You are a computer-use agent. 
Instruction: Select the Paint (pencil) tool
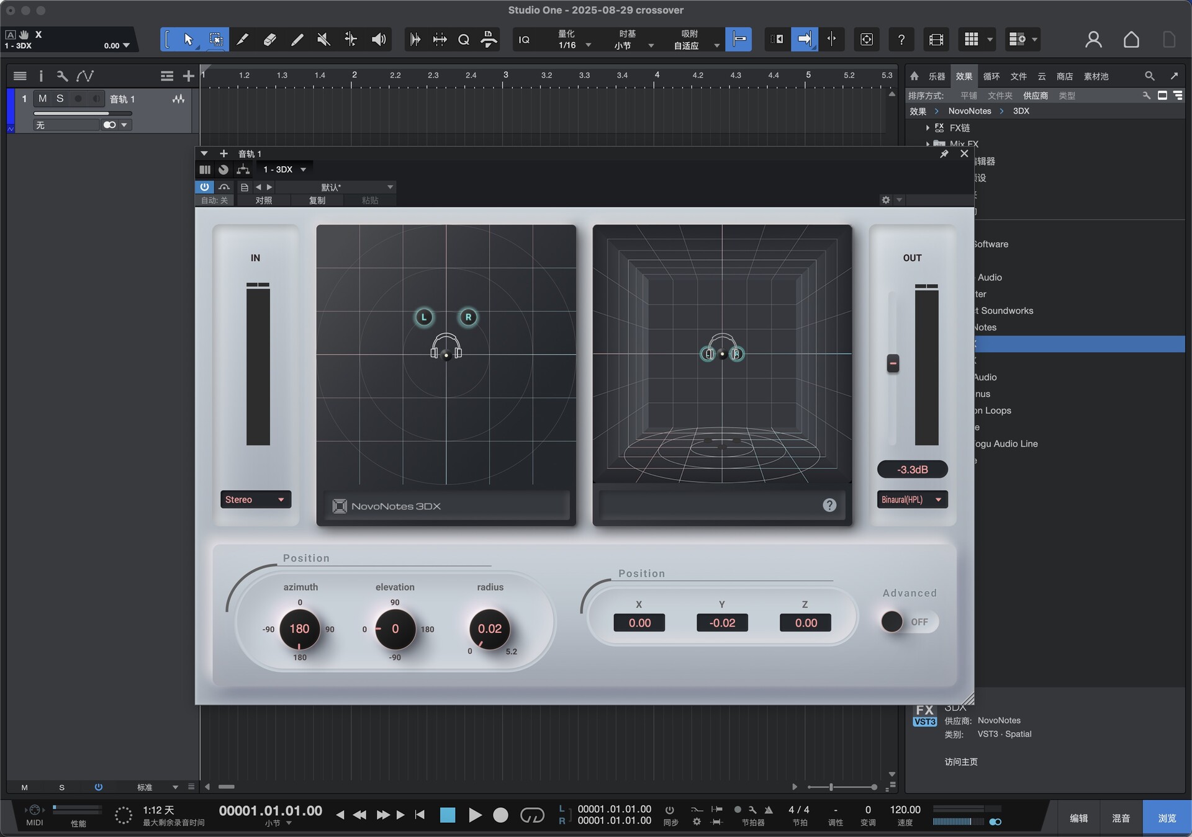[297, 40]
